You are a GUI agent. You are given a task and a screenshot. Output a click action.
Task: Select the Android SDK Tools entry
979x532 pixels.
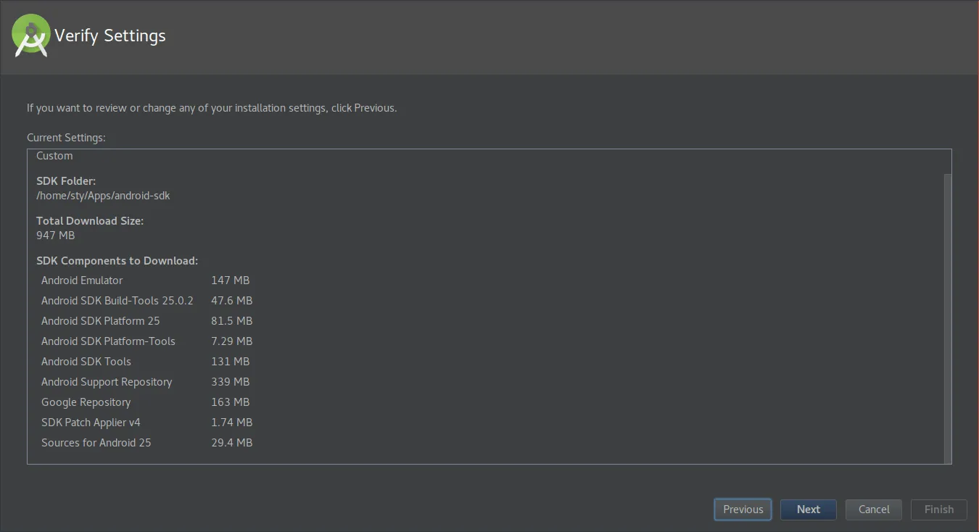click(x=86, y=362)
